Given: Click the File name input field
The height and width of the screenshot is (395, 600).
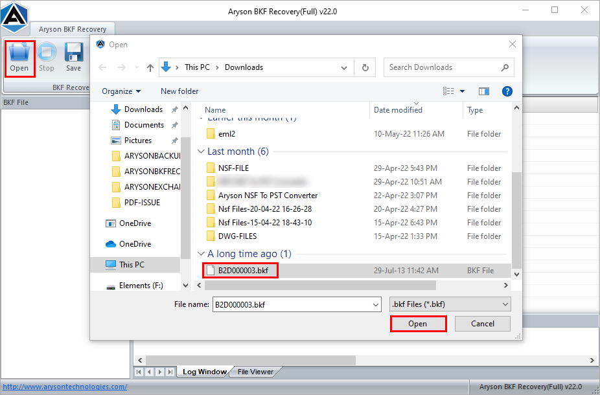Looking at the screenshot, I should (292, 305).
